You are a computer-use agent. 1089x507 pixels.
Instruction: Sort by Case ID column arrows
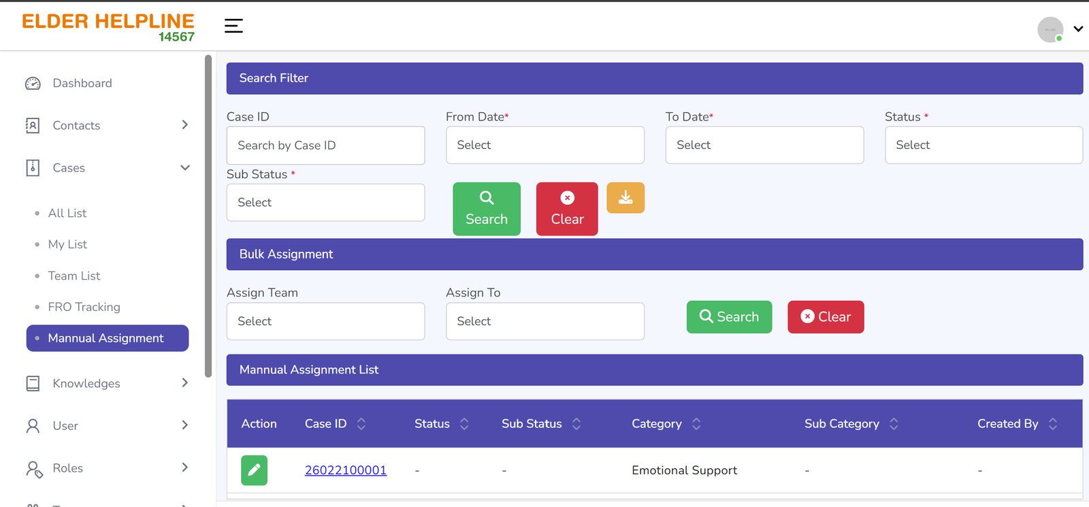click(361, 424)
